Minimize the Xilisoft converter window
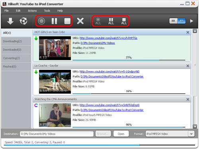 point(182,4)
